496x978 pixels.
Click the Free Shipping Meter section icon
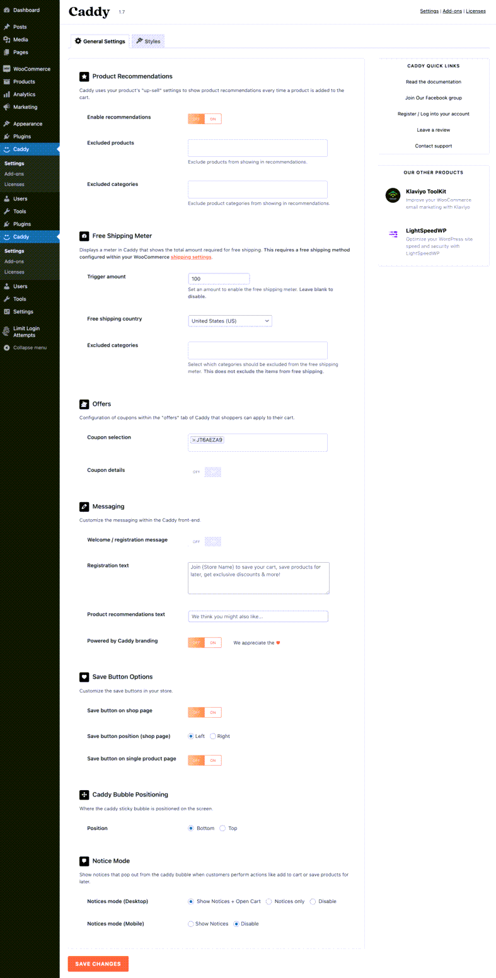84,236
